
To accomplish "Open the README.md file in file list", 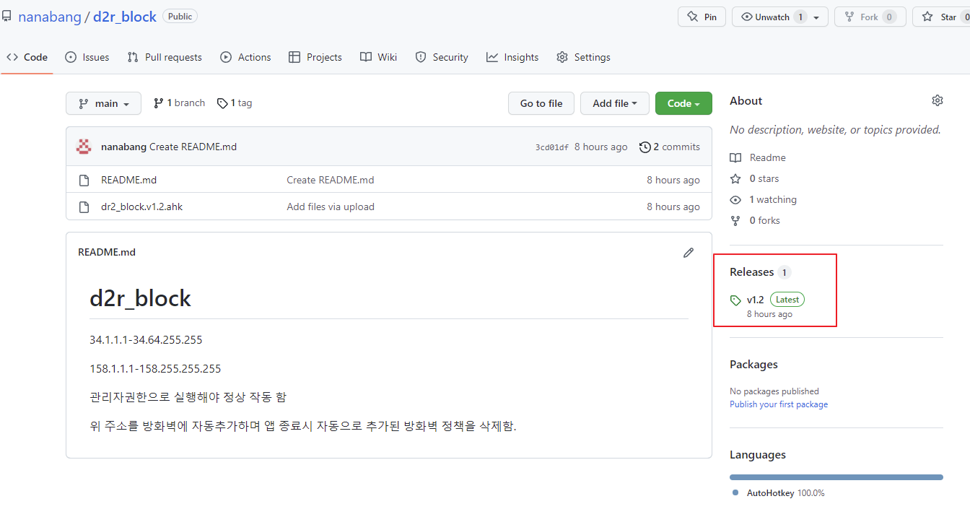I will 128,180.
